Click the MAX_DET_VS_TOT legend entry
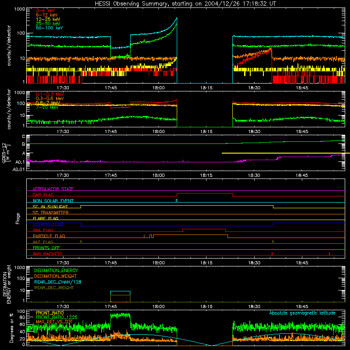This screenshot has width=350, height=350. (x=54, y=322)
